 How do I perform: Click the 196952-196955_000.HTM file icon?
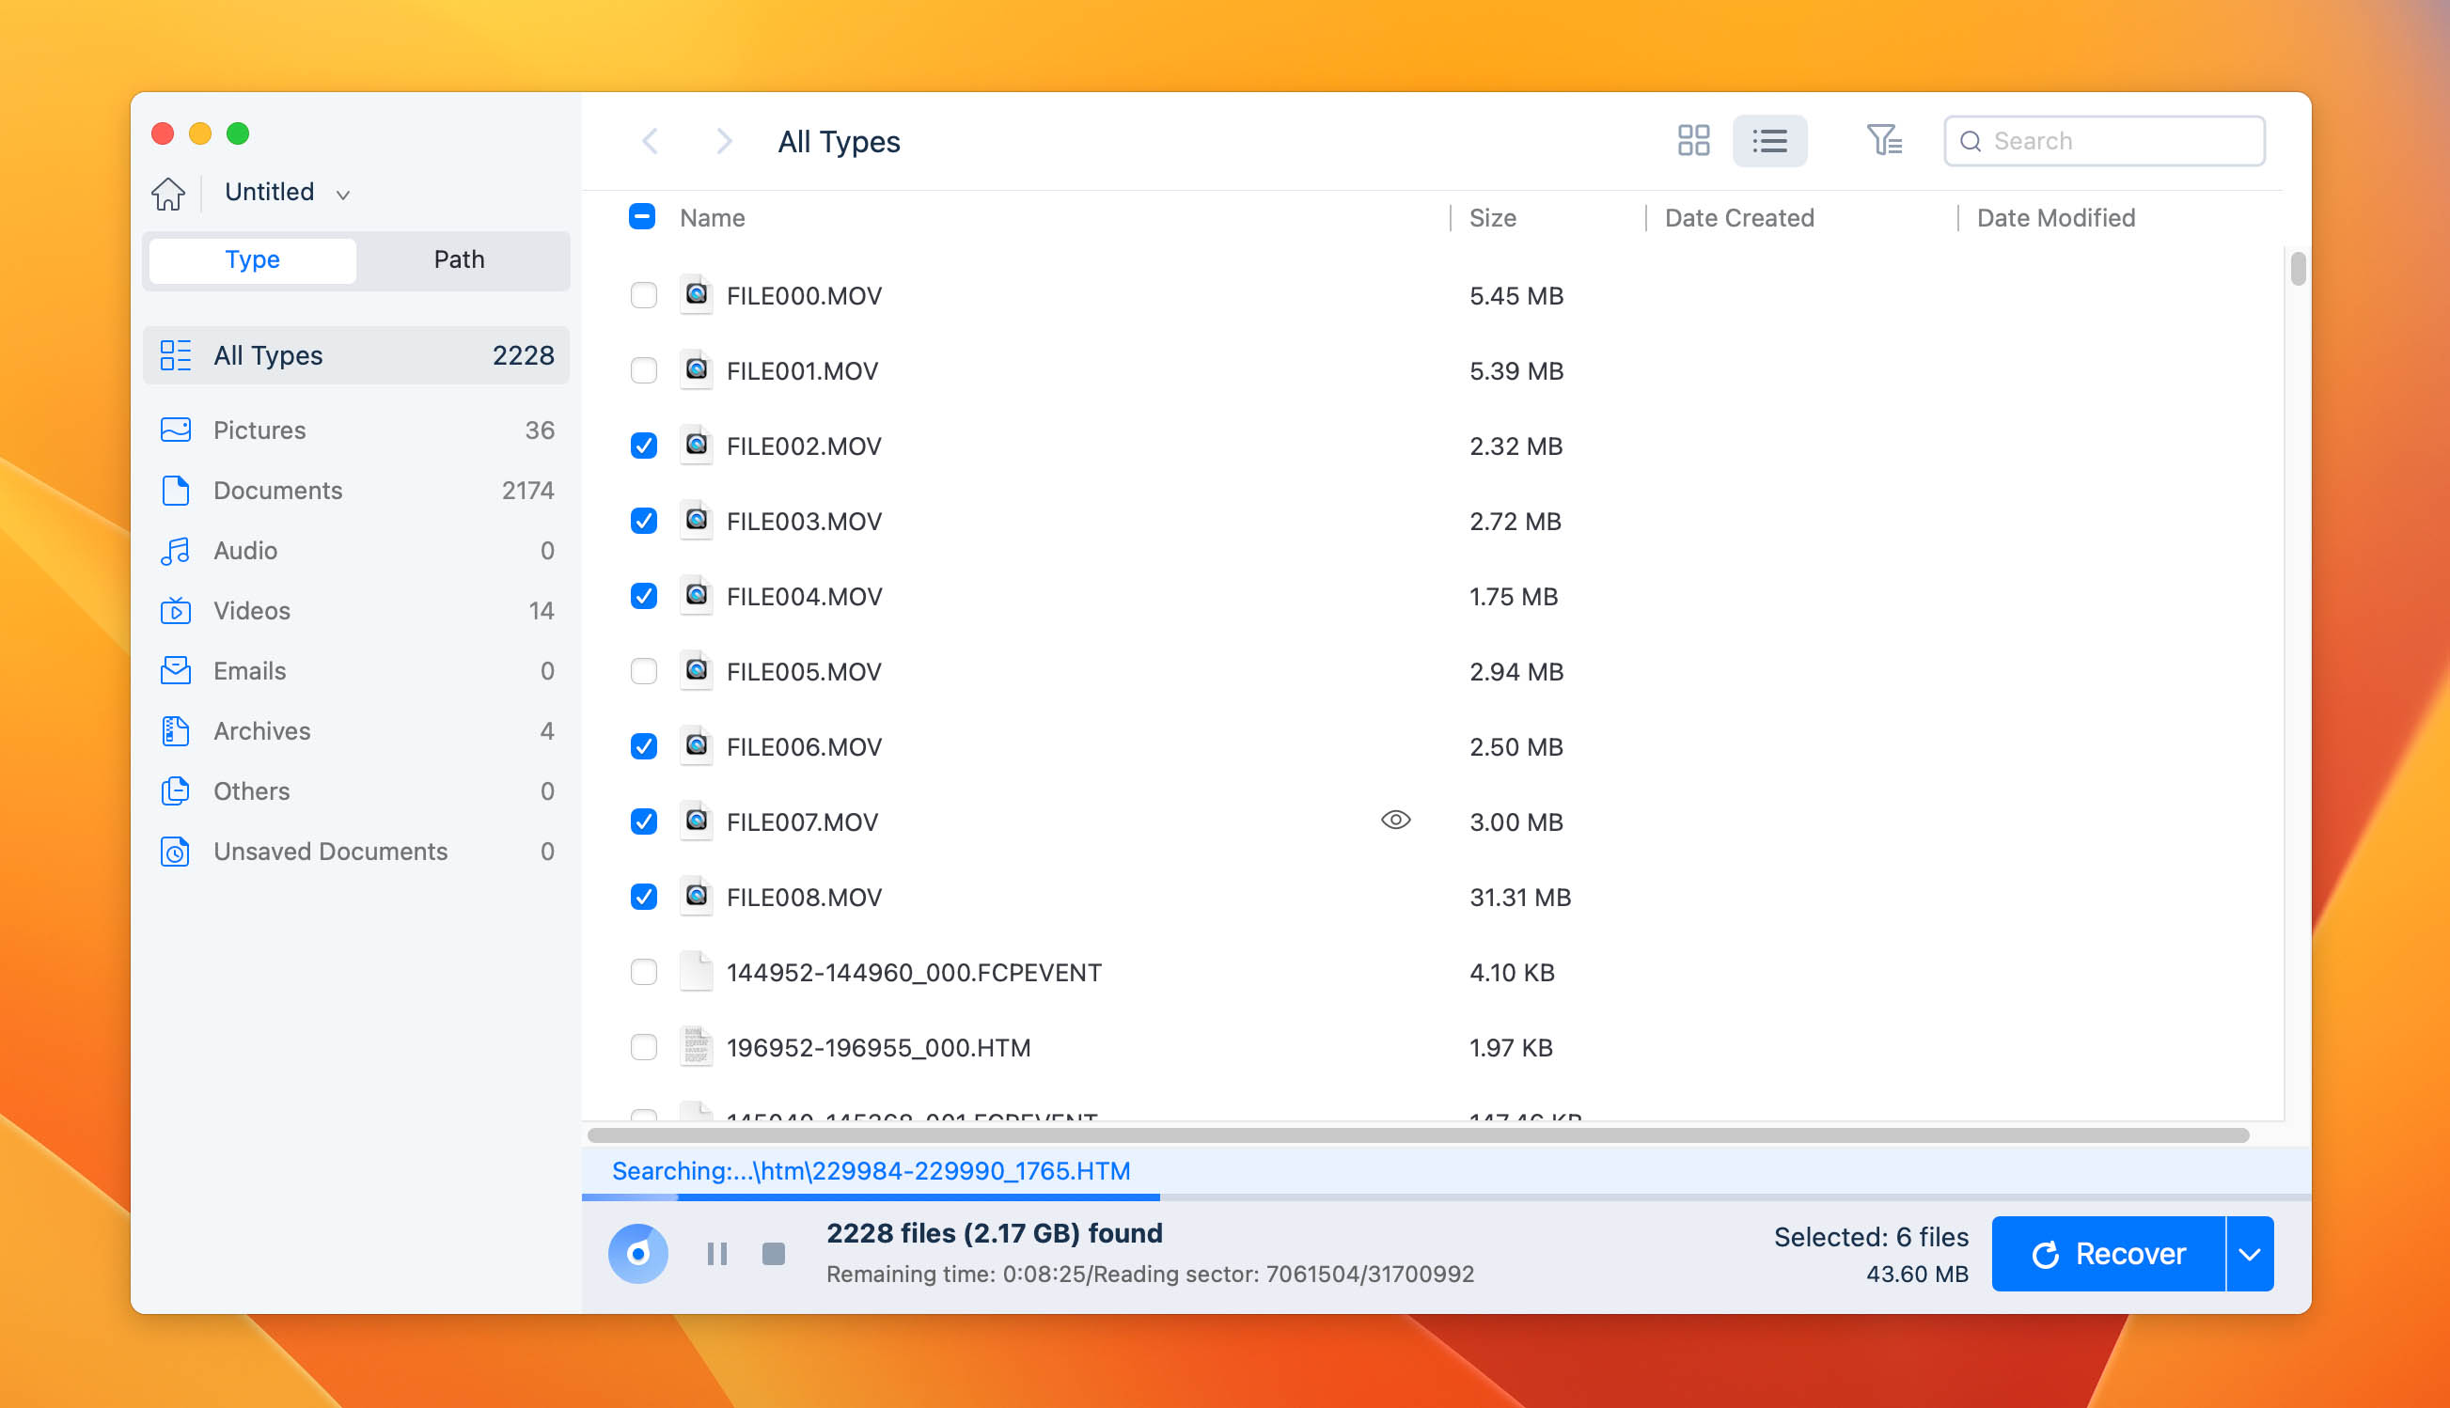tap(696, 1046)
